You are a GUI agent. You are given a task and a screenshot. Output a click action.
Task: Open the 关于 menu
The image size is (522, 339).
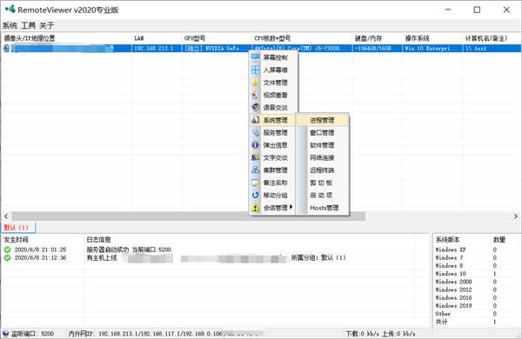click(x=47, y=25)
